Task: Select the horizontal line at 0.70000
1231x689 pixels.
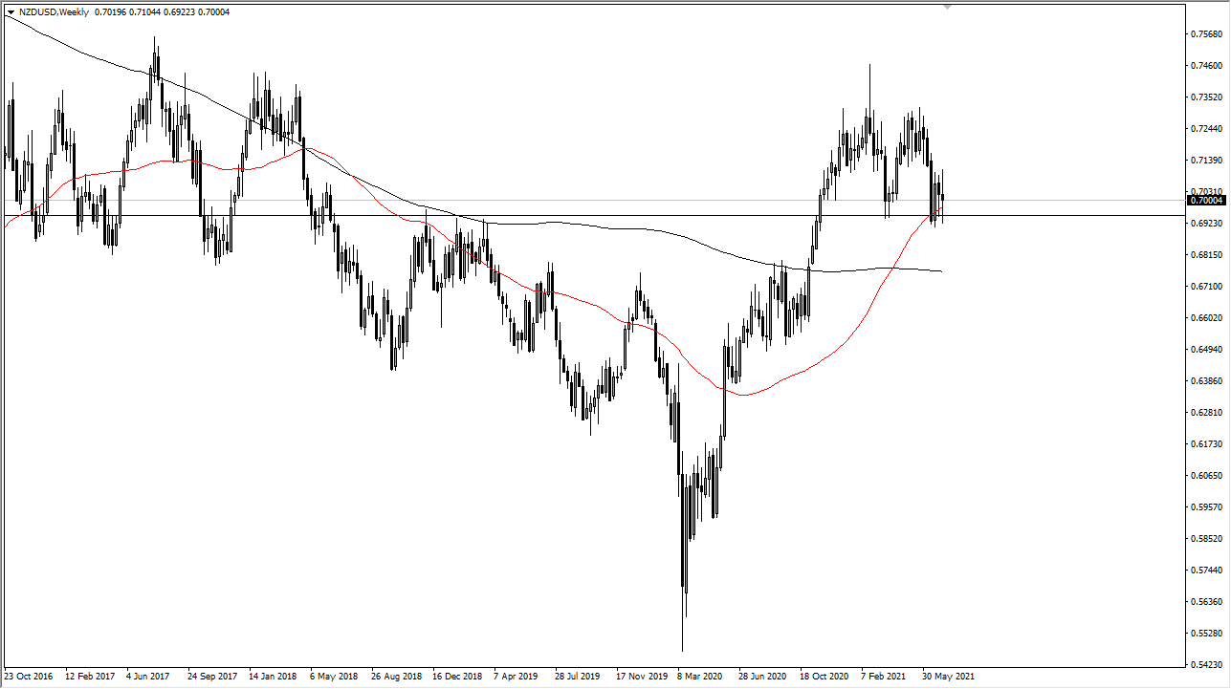Action: tap(574, 215)
